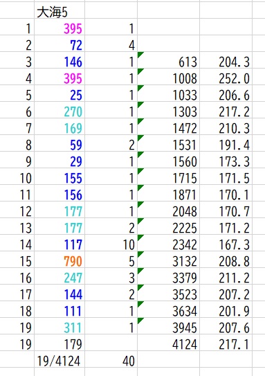
Task: Select the average cell 252.0
Action: coord(234,79)
